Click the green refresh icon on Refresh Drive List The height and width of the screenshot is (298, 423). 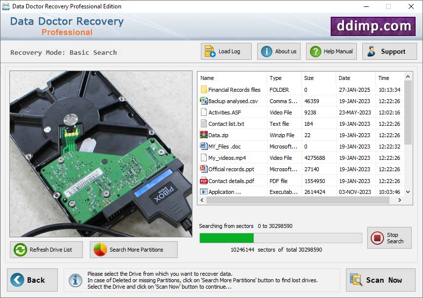pyautogui.click(x=20, y=250)
